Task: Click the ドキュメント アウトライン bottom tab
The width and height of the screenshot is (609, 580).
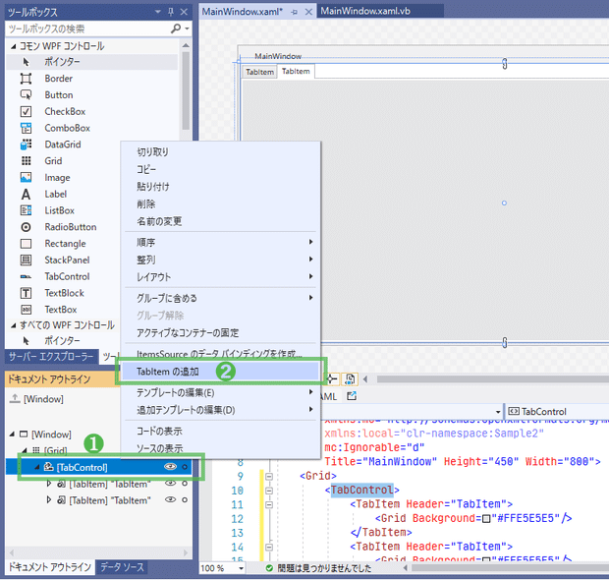Action: [x=50, y=567]
